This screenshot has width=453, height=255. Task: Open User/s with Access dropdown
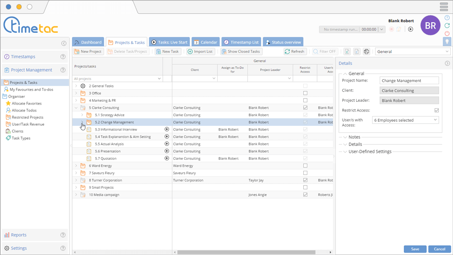pos(405,120)
